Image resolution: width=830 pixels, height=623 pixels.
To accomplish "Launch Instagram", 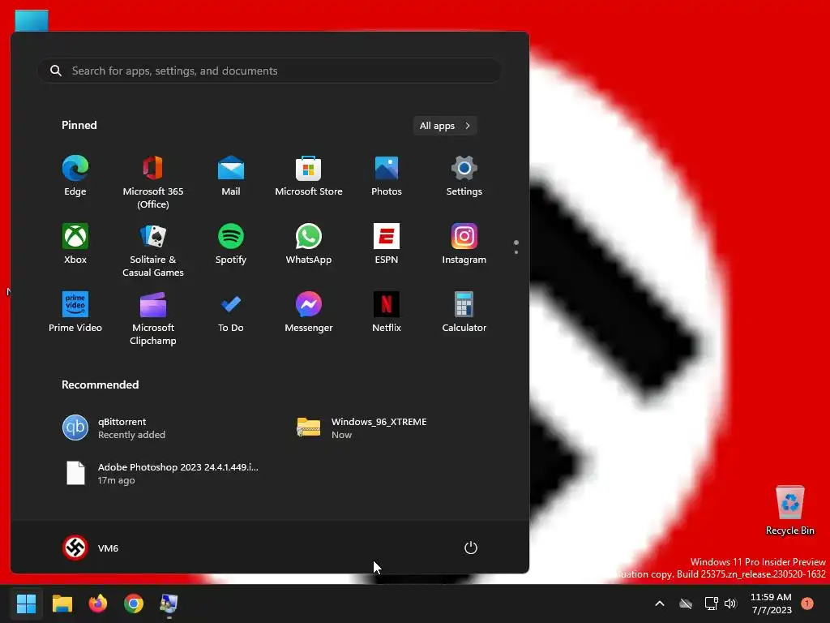I will pyautogui.click(x=464, y=244).
